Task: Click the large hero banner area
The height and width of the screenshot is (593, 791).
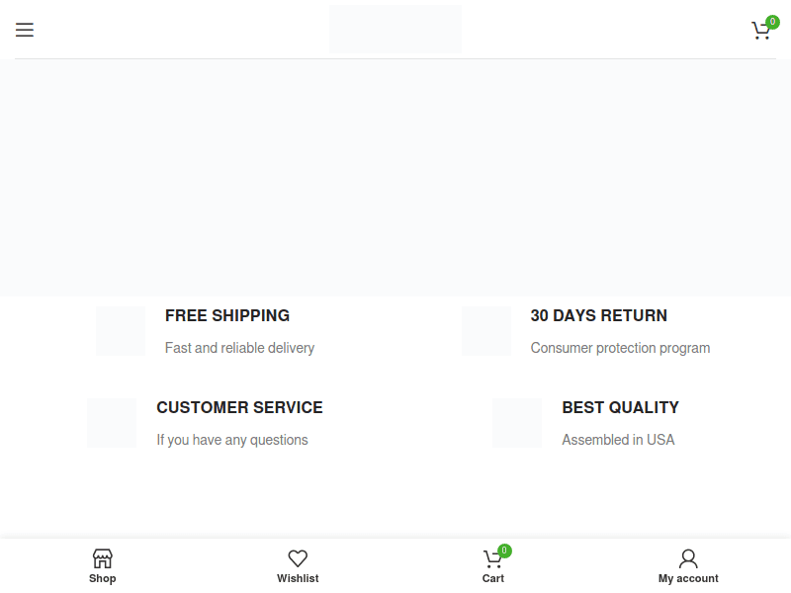Action: coord(395,178)
